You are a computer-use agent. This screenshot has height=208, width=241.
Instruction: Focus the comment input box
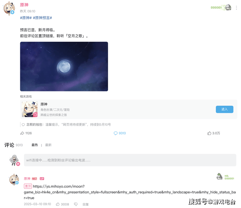coord(130,160)
